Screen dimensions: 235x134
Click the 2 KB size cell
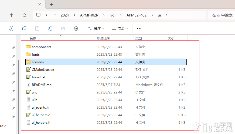182,92
